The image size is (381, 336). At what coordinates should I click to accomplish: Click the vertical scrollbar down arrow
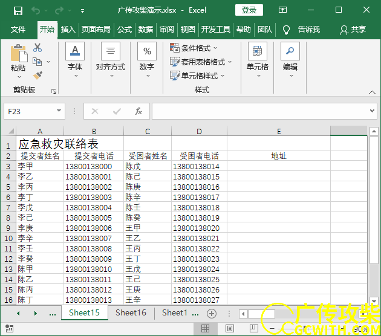[374, 301]
